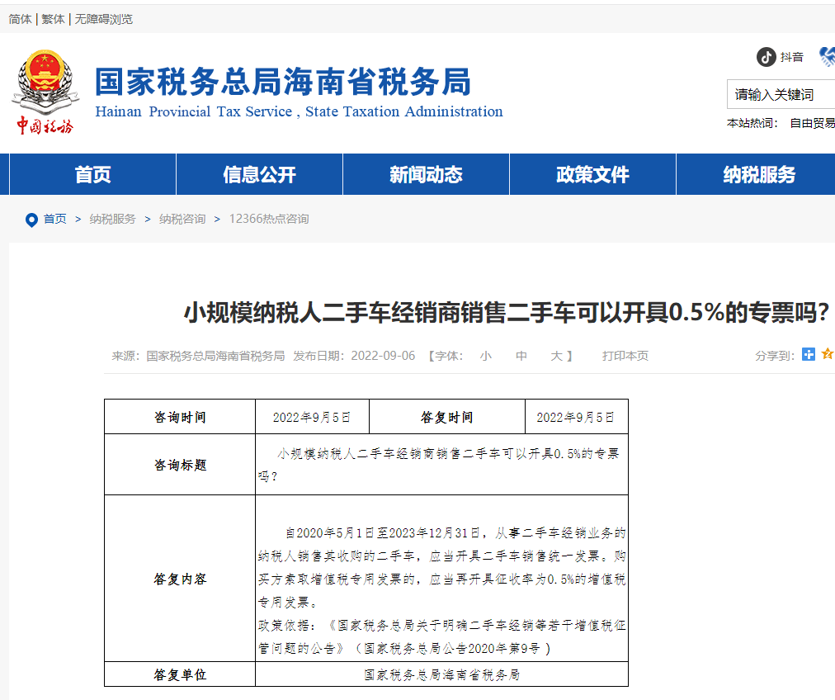Set font size to medium (中)
The height and width of the screenshot is (700, 835).
coord(521,356)
